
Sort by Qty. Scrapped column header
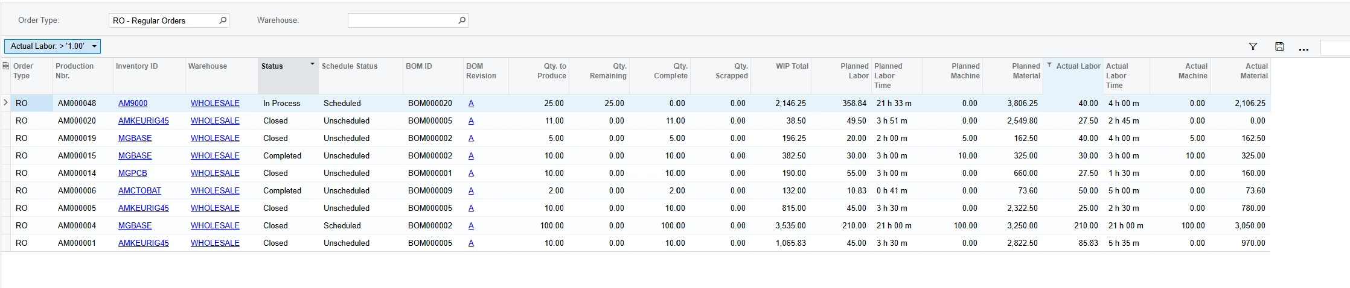[720, 75]
